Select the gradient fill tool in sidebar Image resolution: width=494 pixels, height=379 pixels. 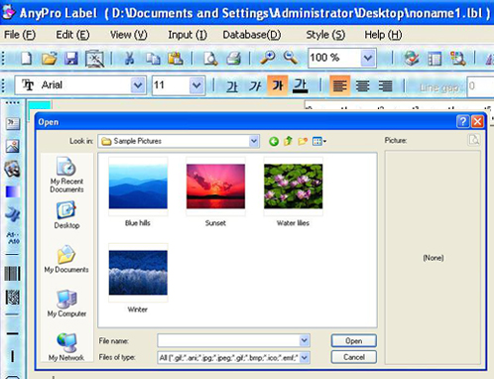click(13, 191)
